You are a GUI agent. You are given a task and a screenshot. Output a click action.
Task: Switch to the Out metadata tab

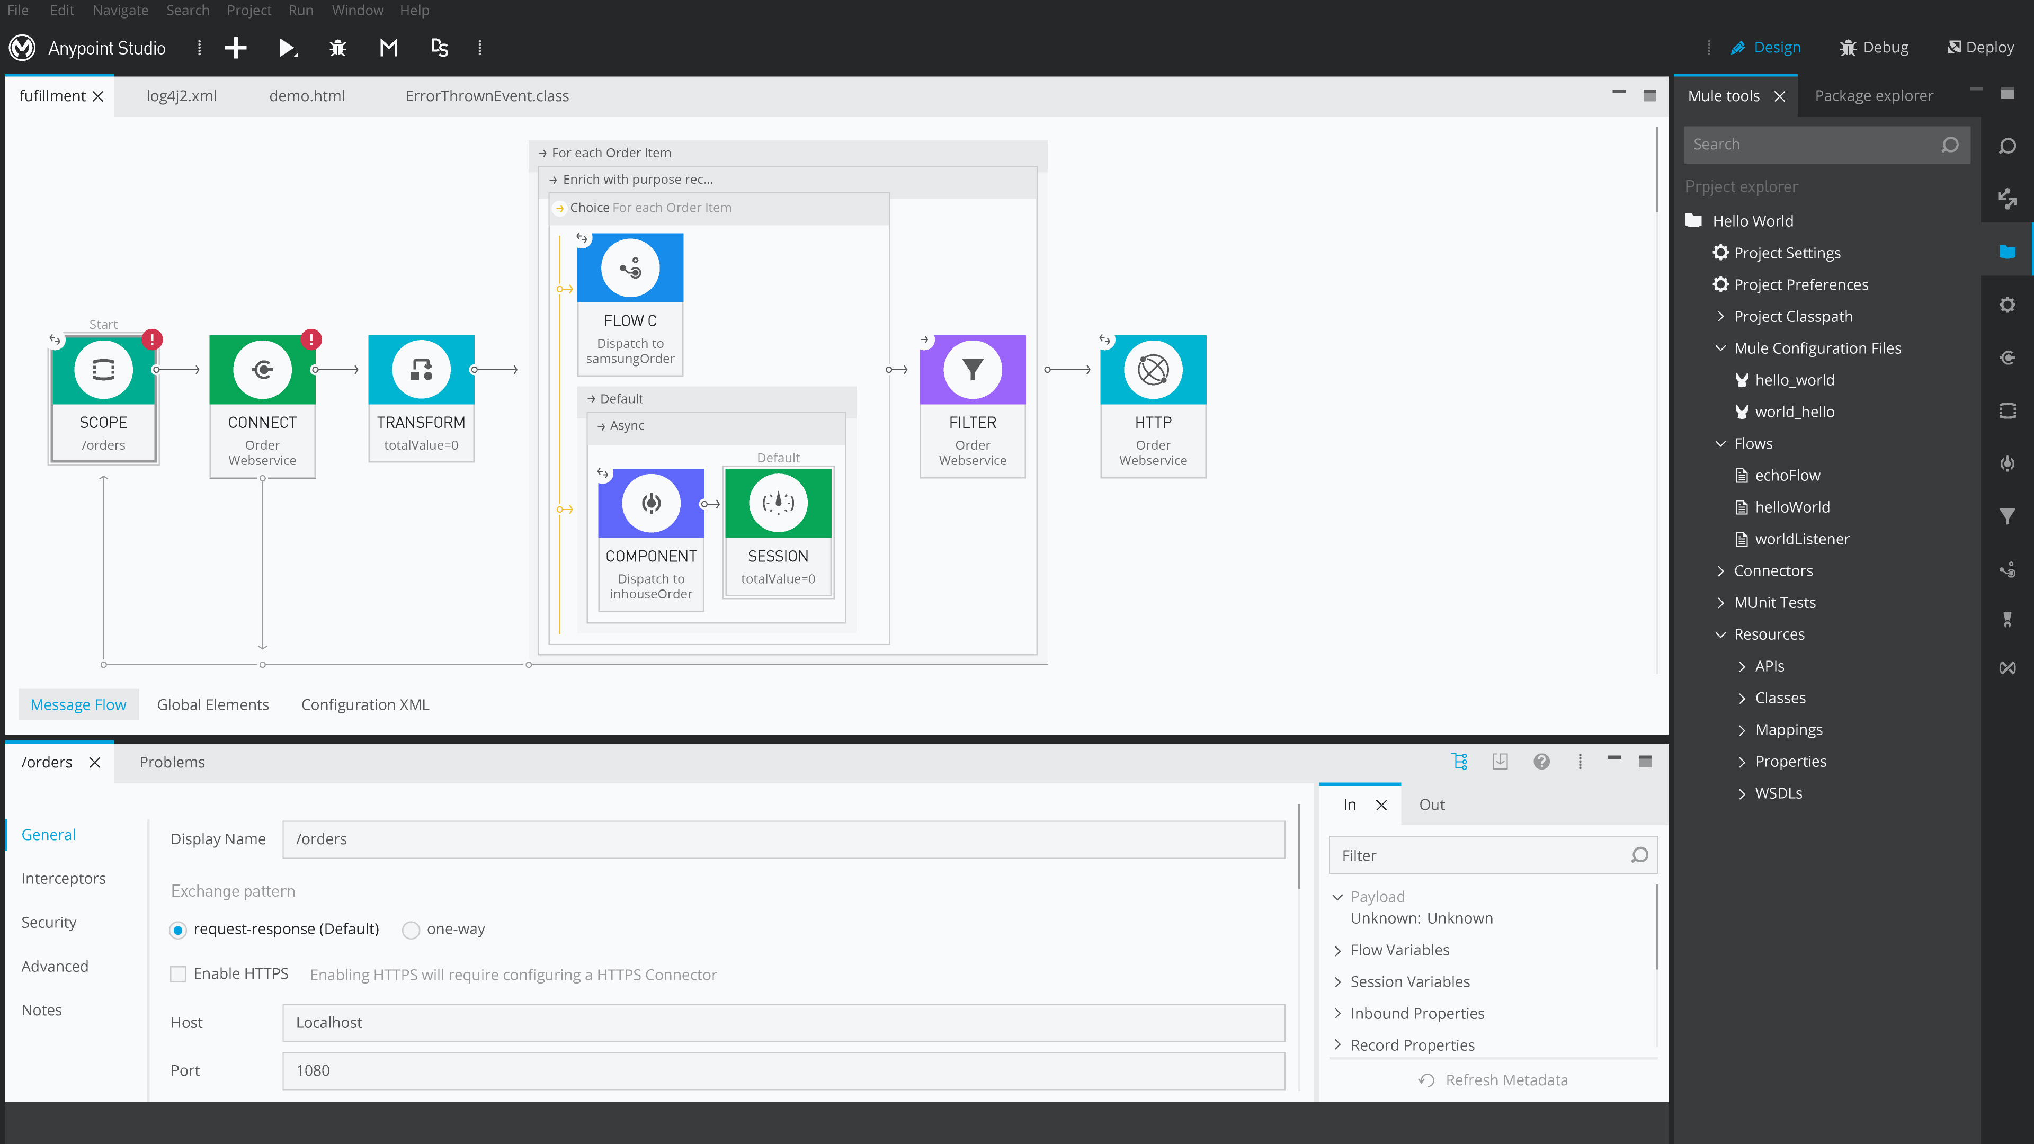(1432, 805)
